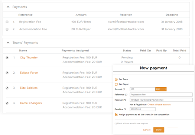This screenshot has width=195, height=135.
Task: Enable the Per Player option
Action: click(116, 84)
